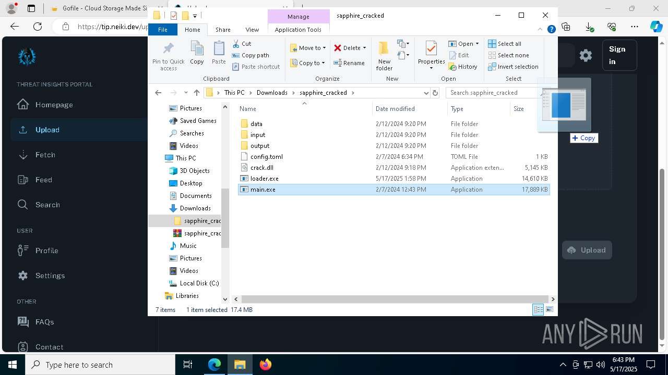The image size is (668, 375).
Task: Open Quick Access Toolbar customize dropdown
Action: click(195, 16)
